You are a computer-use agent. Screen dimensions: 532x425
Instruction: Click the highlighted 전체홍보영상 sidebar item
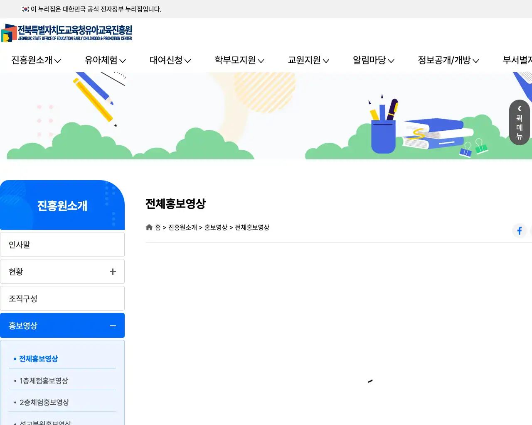39,359
